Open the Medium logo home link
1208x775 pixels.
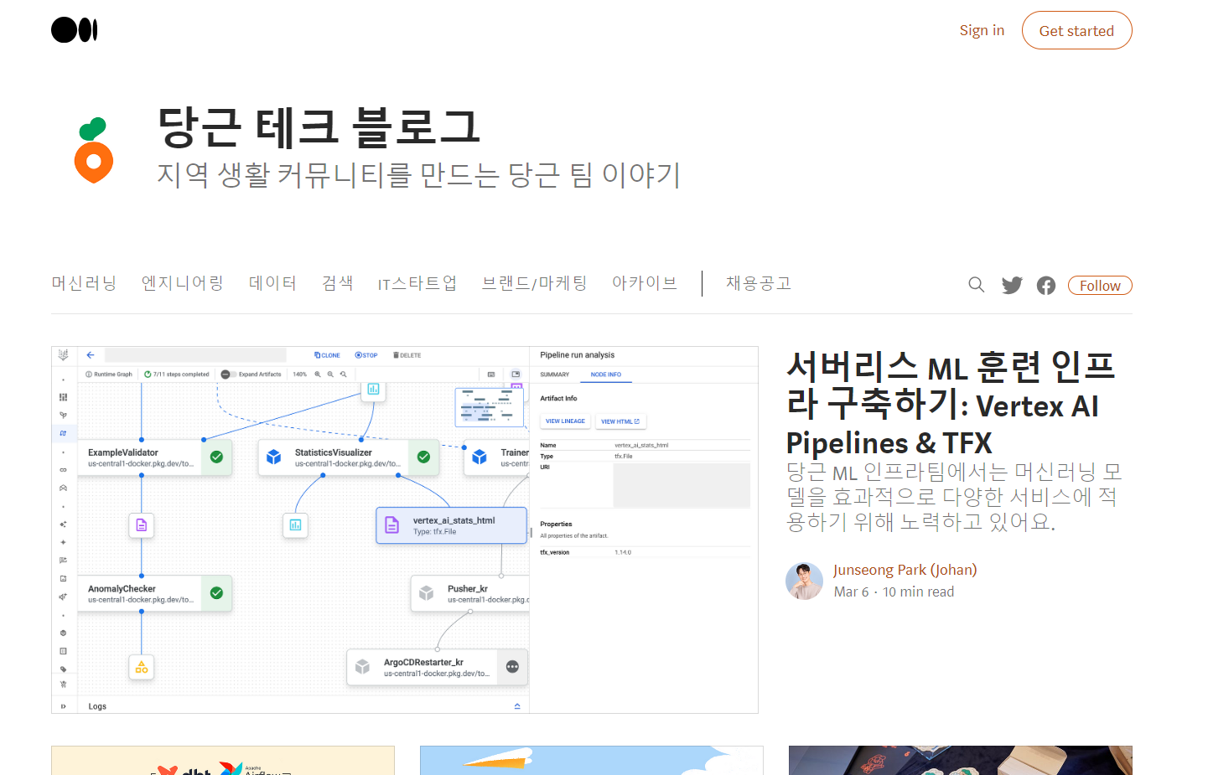tap(75, 30)
